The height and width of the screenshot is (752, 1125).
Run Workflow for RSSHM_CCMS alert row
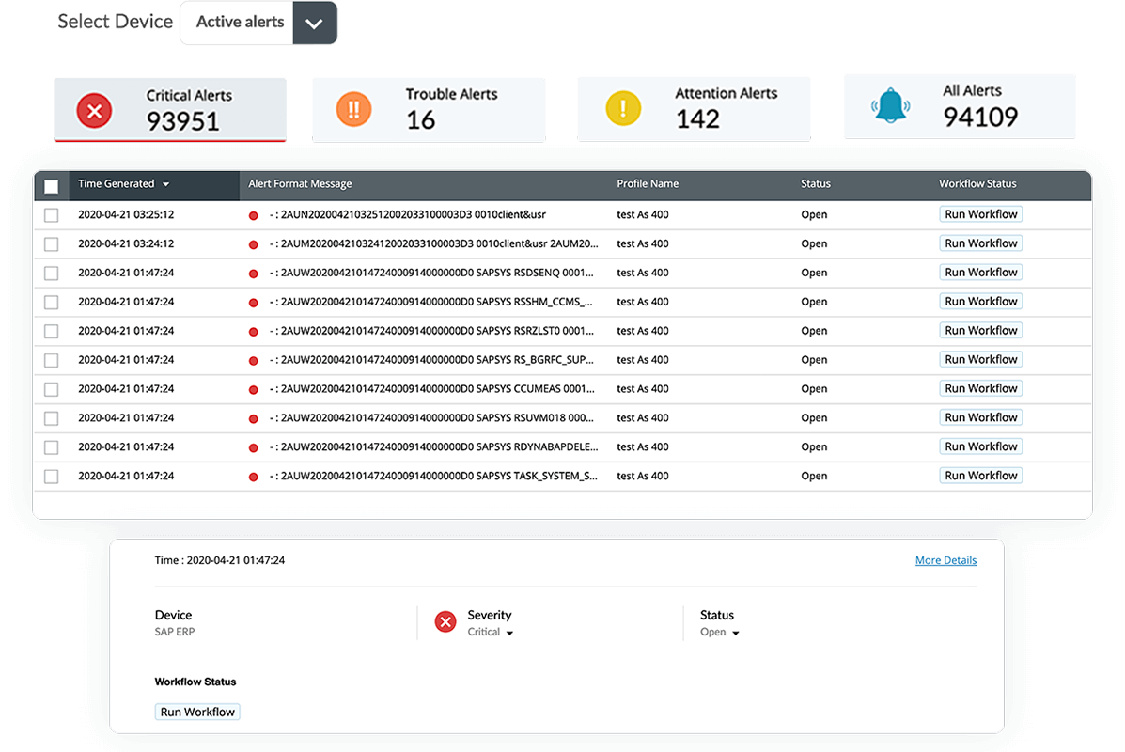point(981,302)
